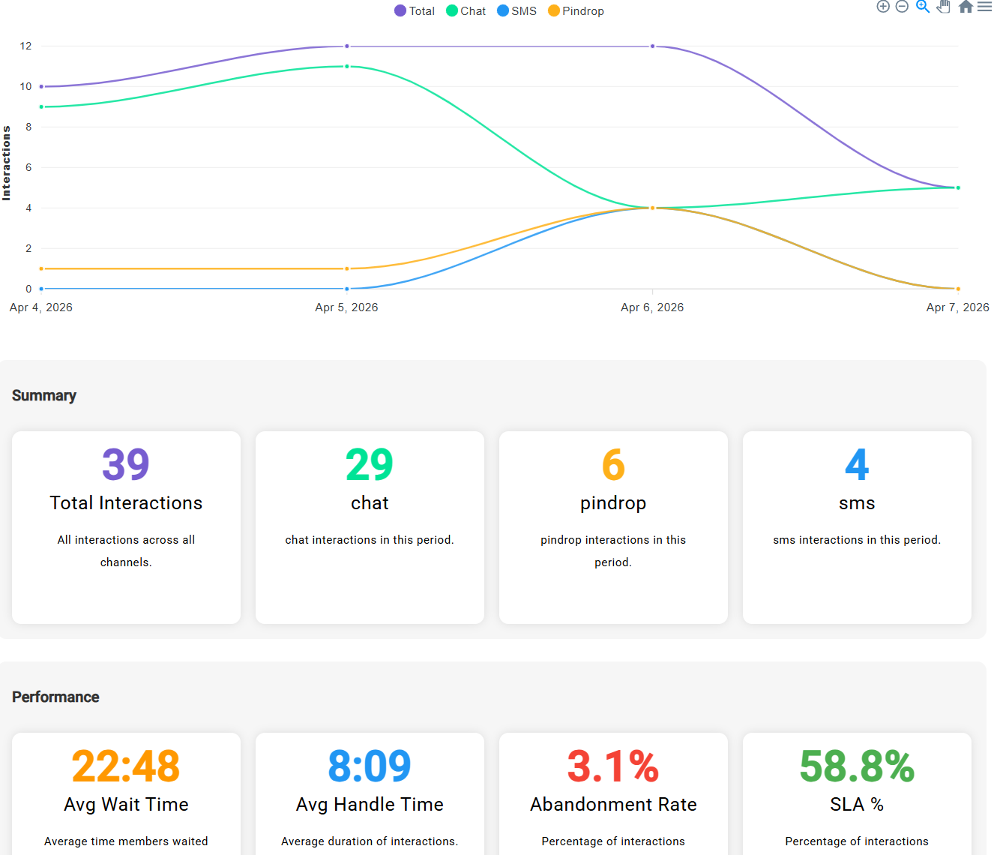Toggle the Total series in legend

tap(415, 11)
